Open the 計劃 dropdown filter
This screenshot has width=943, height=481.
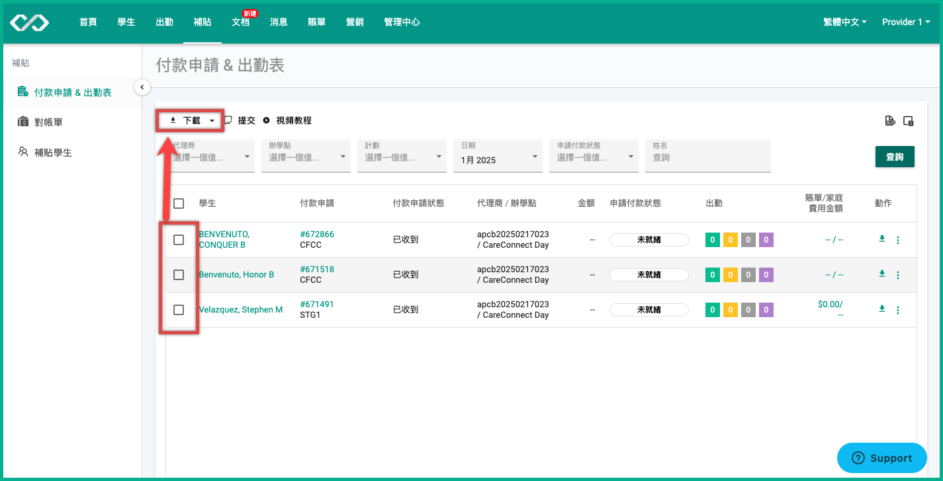(x=402, y=156)
